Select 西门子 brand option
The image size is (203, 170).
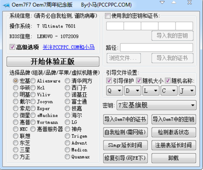coord(67,87)
